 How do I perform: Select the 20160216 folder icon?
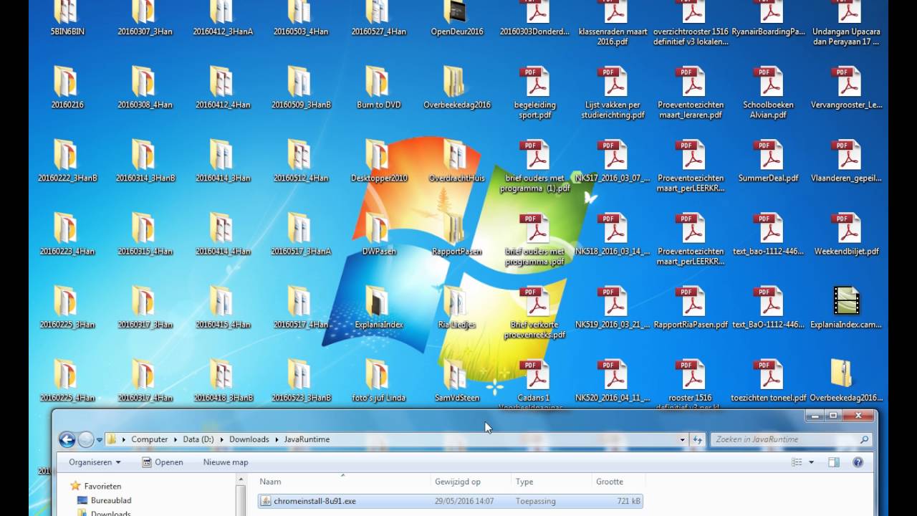[x=67, y=82]
